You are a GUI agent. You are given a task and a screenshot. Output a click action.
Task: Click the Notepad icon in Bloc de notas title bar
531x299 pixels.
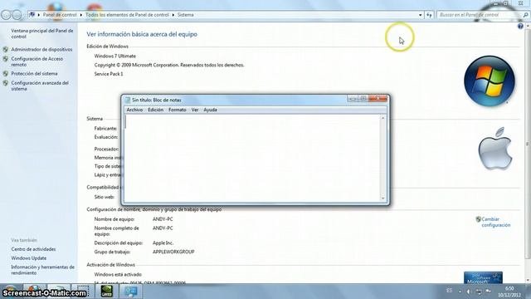point(128,100)
